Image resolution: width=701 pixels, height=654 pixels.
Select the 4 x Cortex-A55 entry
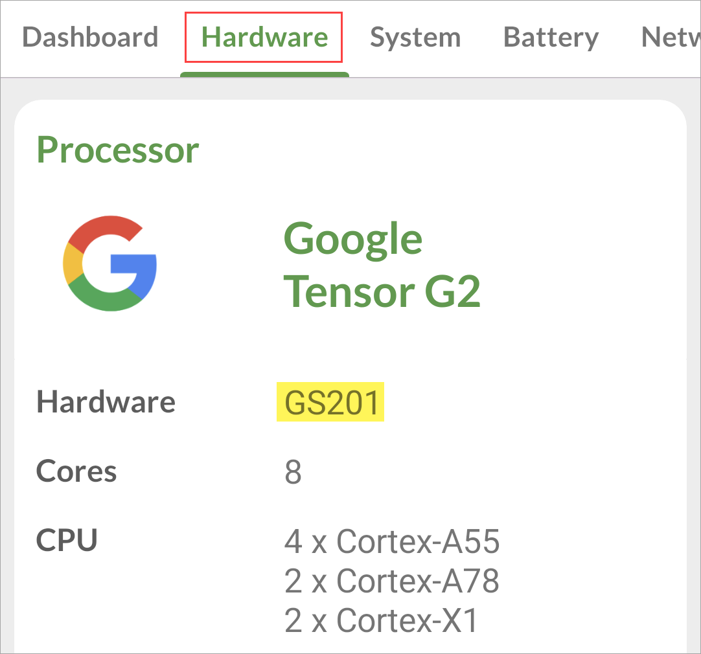391,542
